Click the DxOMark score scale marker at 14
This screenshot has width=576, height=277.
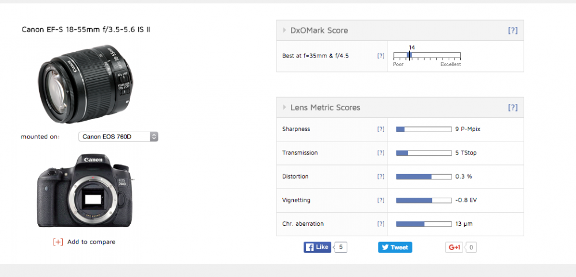pos(410,56)
